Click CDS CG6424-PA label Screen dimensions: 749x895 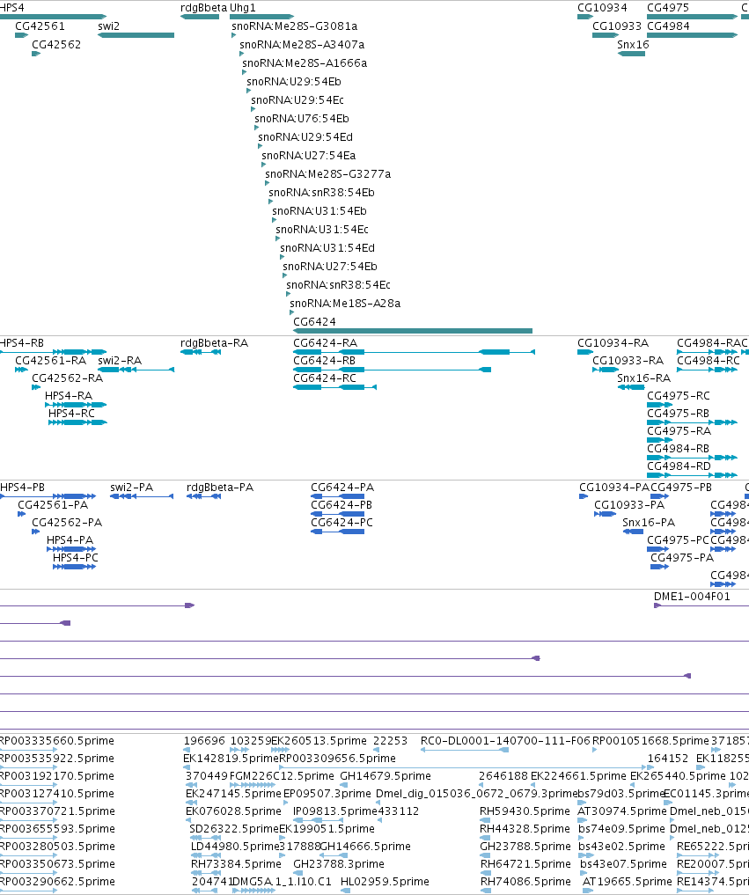pos(342,488)
